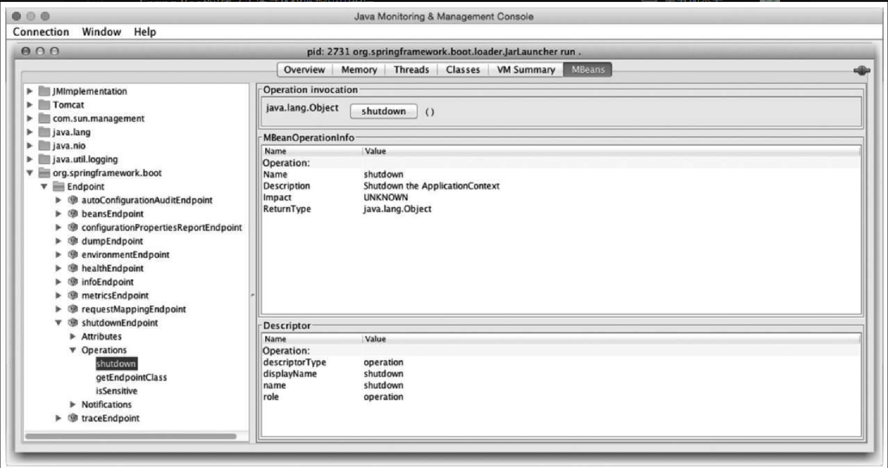The image size is (888, 468).
Task: Collapse the Operations node
Action: 72,350
